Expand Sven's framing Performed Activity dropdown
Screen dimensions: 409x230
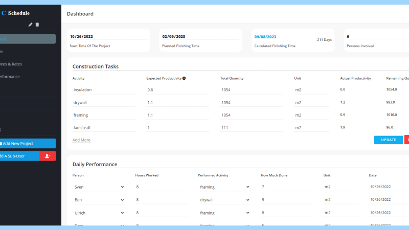224,187
